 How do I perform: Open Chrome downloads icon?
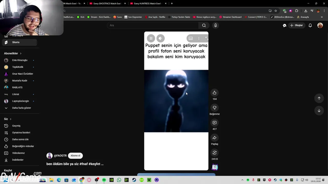coord(306,11)
